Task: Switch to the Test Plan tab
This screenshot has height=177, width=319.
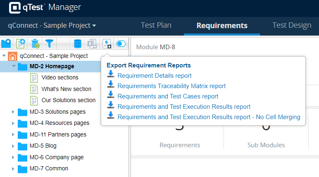Action: [156, 25]
